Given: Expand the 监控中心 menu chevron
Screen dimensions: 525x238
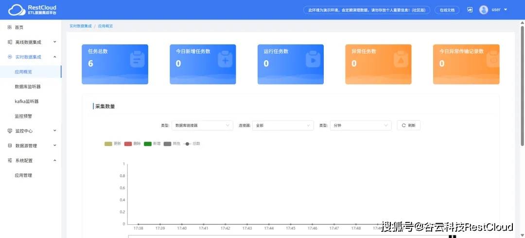Looking at the screenshot, I should [55, 131].
